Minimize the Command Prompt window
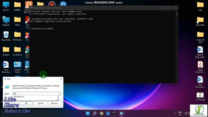This screenshot has height=117, width=208. click(161, 8)
